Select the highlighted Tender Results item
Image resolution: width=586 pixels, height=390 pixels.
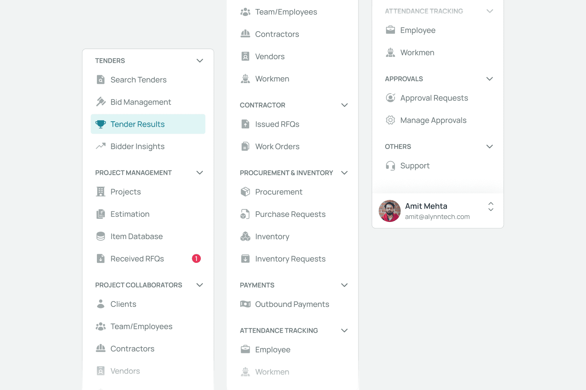(x=148, y=124)
